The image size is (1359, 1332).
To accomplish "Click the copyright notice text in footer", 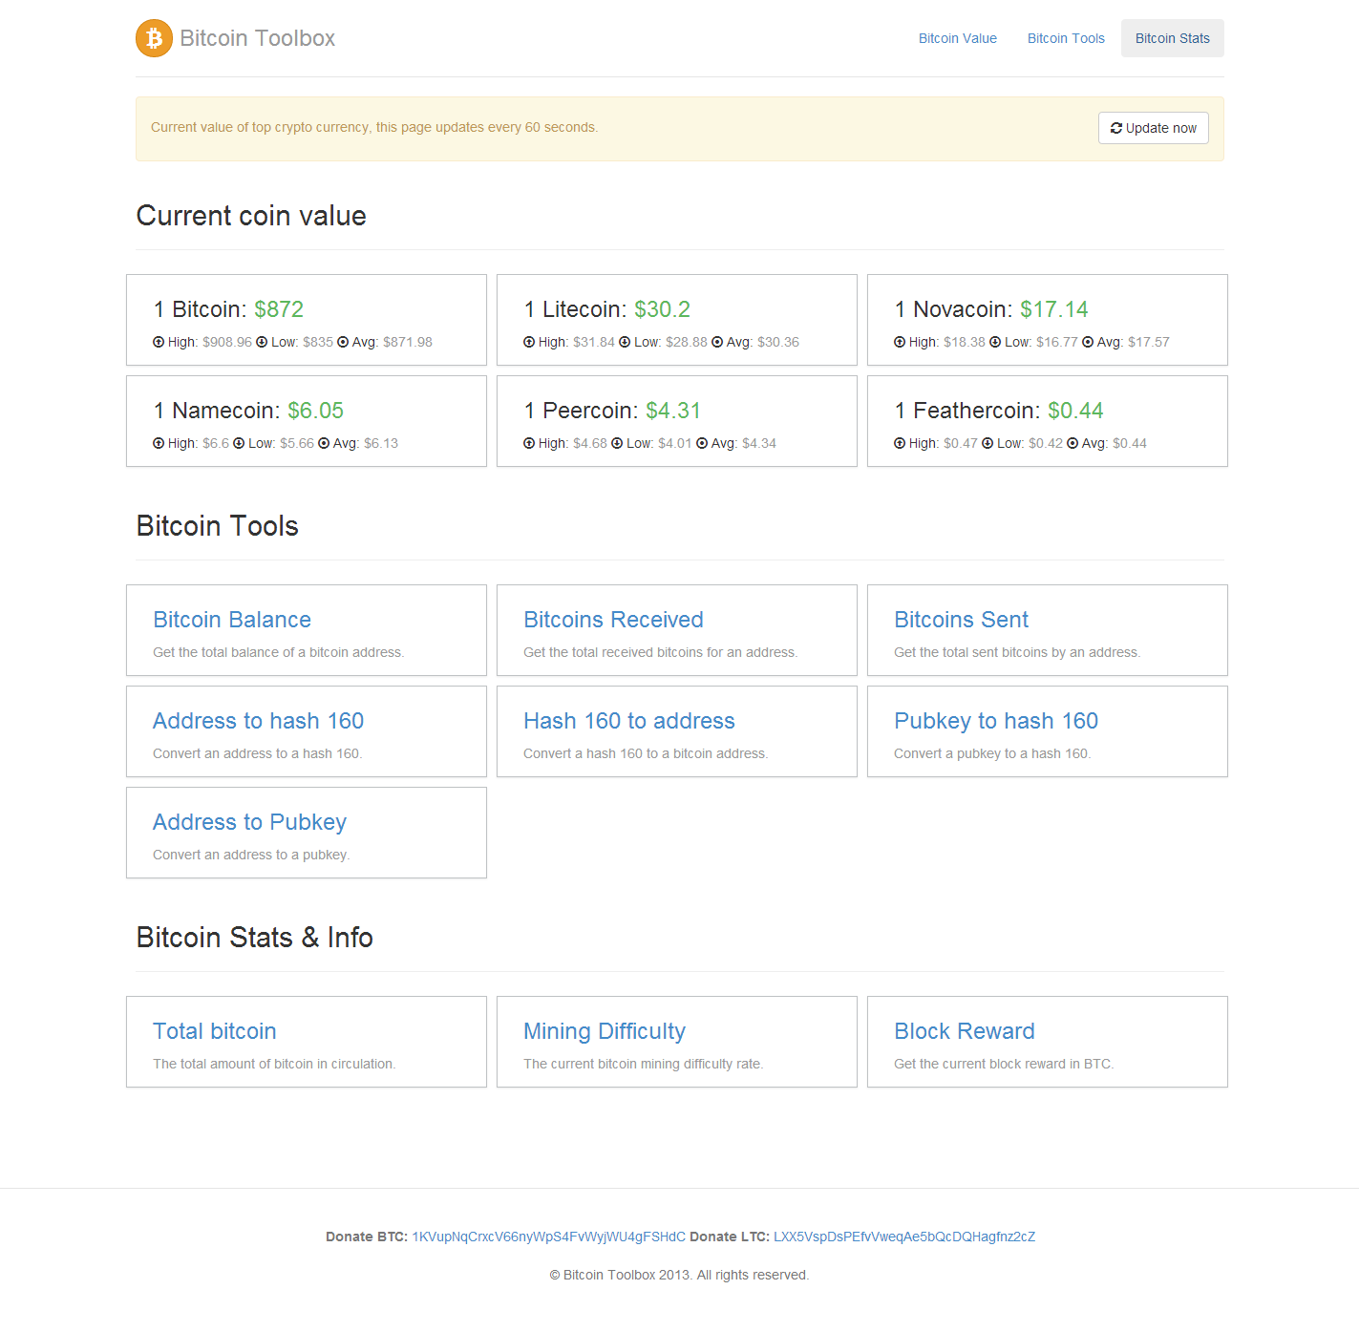I will [679, 1275].
